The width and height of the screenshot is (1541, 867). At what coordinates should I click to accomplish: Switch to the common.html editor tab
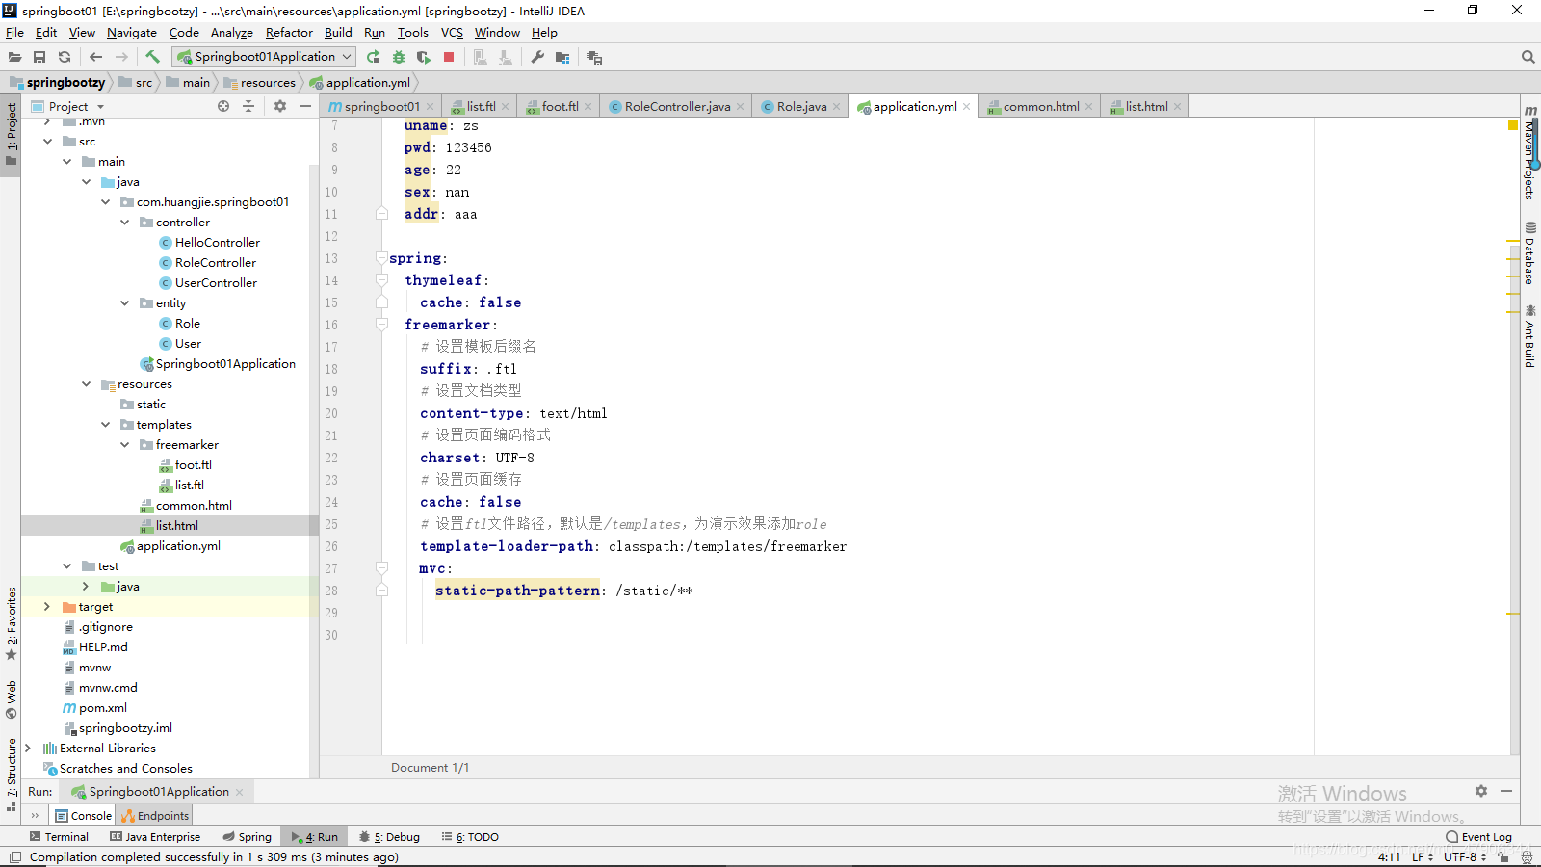(x=1040, y=106)
